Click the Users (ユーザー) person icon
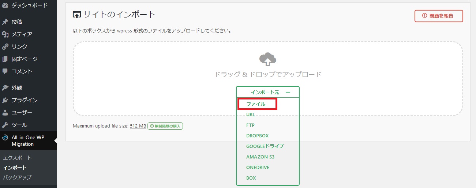 pyautogui.click(x=5, y=113)
